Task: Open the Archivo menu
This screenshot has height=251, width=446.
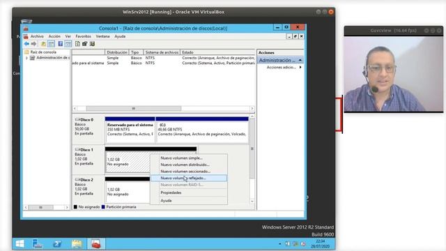Action: coord(37,36)
